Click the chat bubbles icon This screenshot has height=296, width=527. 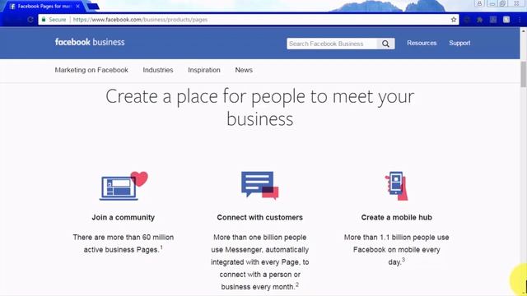[x=260, y=185]
